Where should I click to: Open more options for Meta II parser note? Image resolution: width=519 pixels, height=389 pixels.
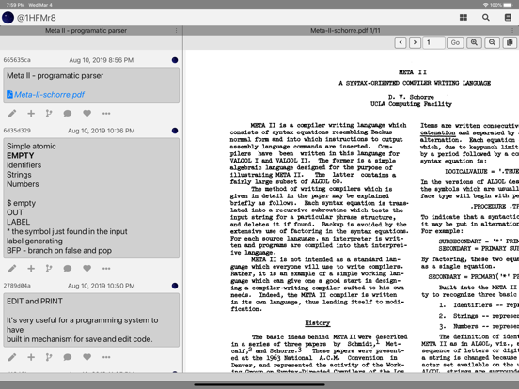coord(106,114)
